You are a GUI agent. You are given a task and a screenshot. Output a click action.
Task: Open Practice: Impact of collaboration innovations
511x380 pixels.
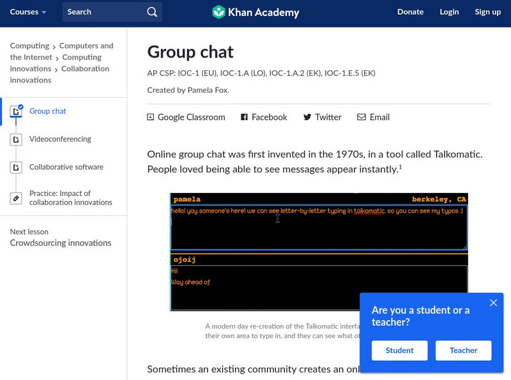tap(71, 198)
